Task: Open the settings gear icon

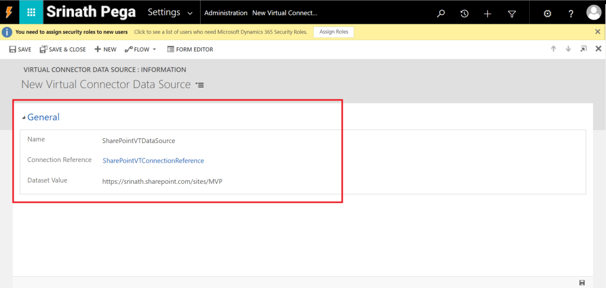Action: (x=547, y=13)
